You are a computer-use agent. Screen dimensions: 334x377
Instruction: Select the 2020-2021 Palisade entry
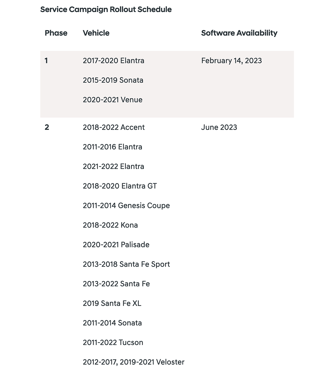click(x=116, y=245)
